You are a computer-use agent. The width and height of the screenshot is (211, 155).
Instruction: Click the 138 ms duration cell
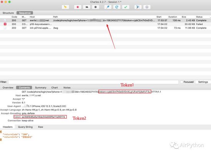click(x=176, y=20)
